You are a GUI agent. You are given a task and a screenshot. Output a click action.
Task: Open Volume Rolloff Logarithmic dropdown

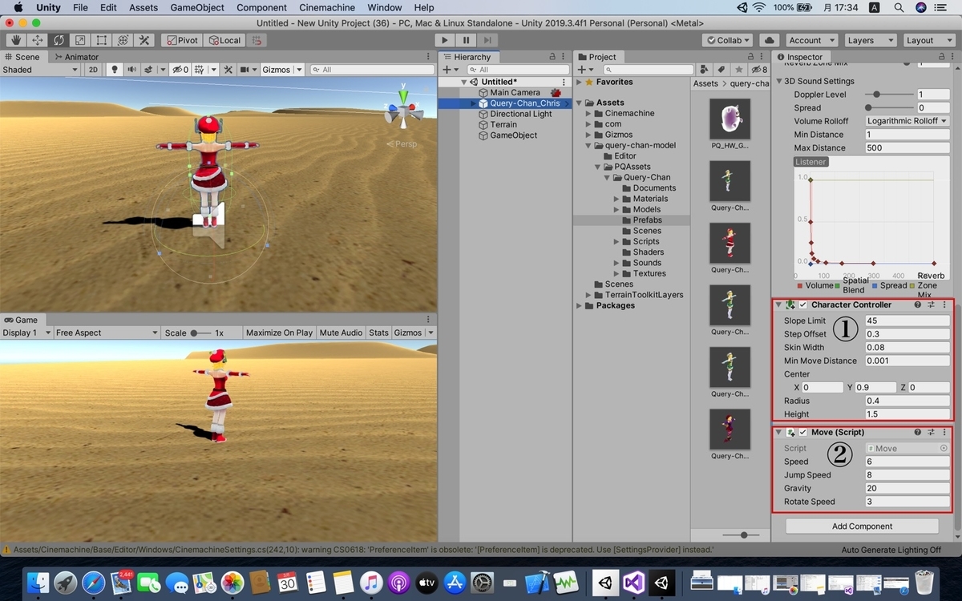907,121
